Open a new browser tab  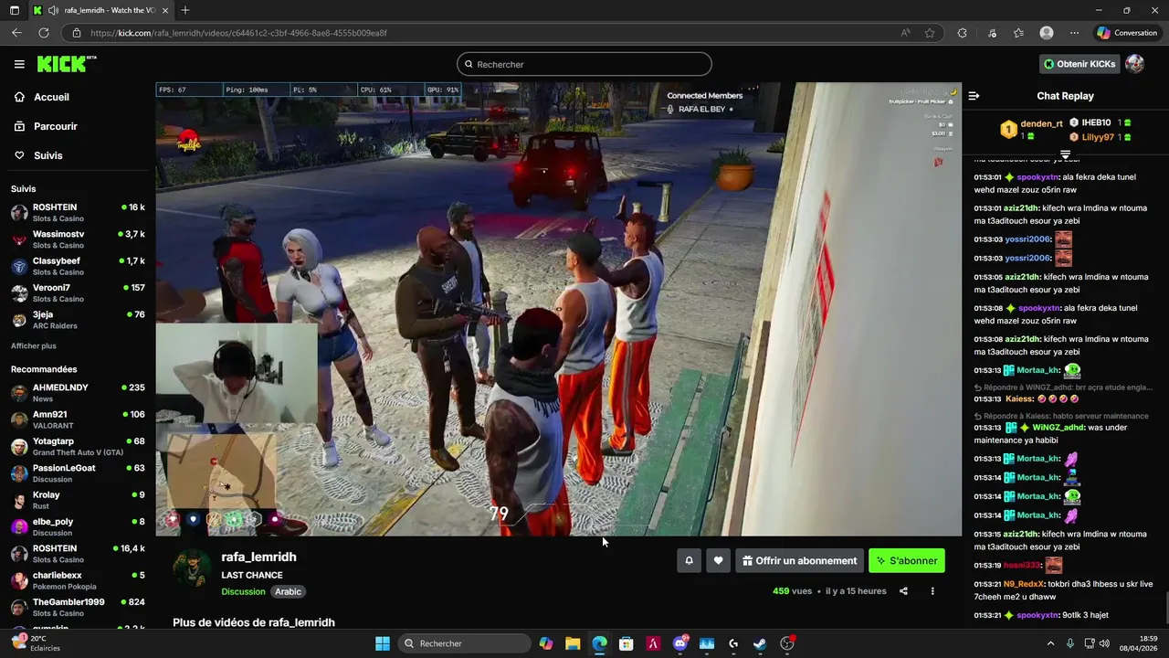185,10
